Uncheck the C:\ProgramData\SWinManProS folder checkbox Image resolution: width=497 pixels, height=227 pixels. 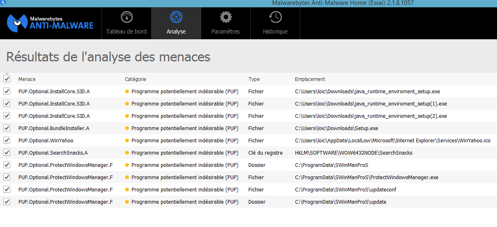coord(7,165)
